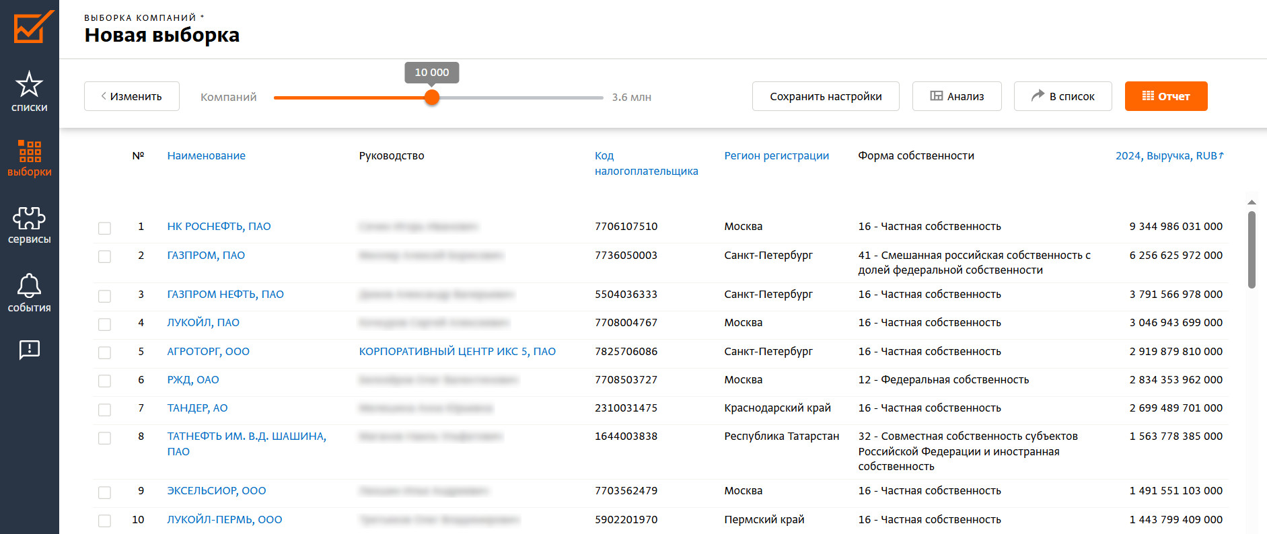Open ГАЗПРОМ, ПАО company link
1267x534 pixels.
coord(206,255)
